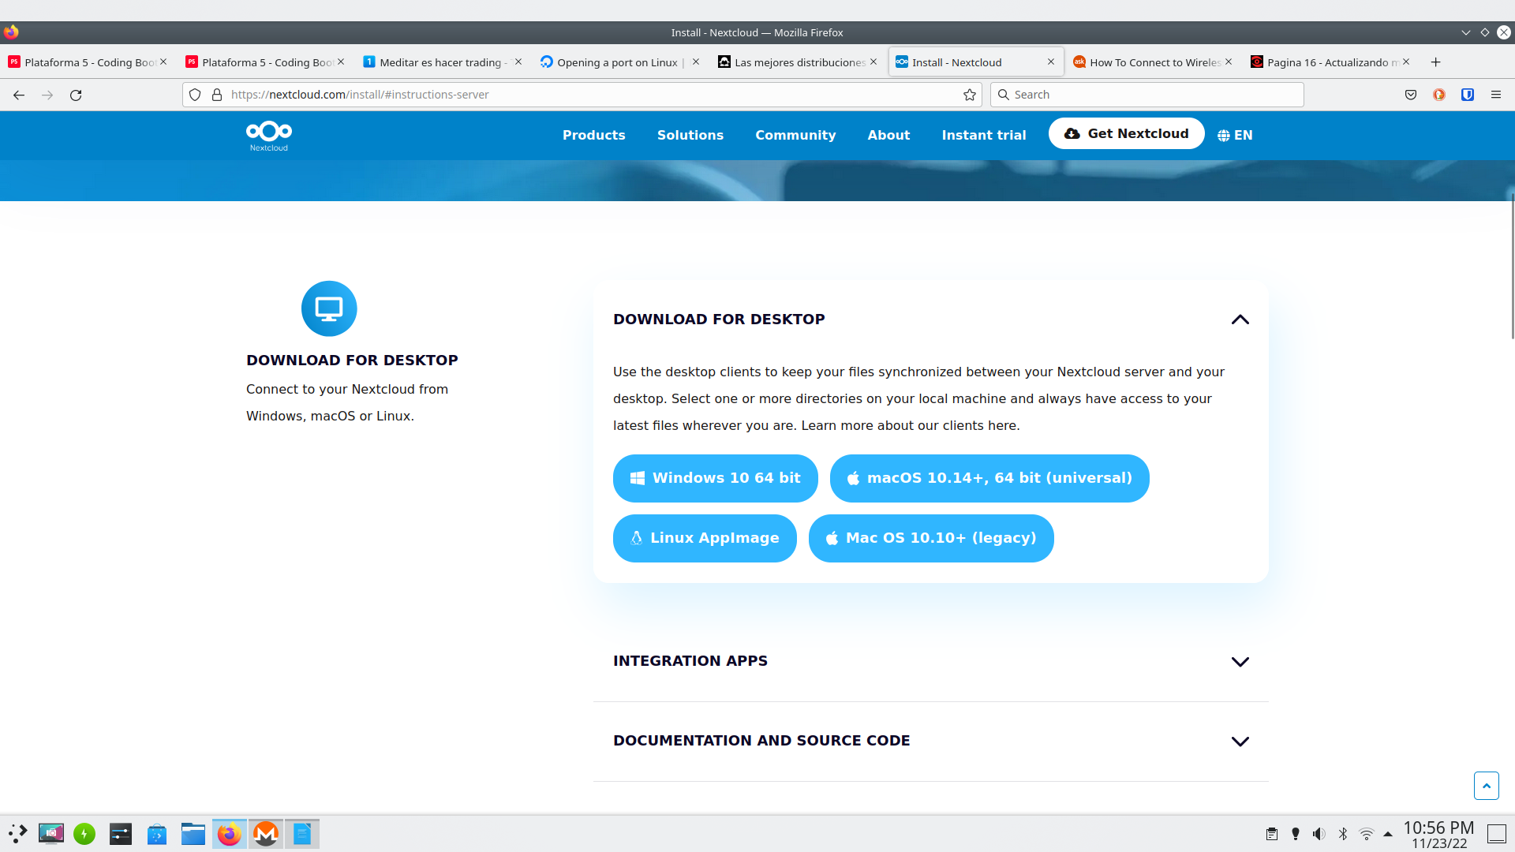This screenshot has height=852, width=1515.
Task: Open the Bitwarden extension icon
Action: tap(1468, 95)
